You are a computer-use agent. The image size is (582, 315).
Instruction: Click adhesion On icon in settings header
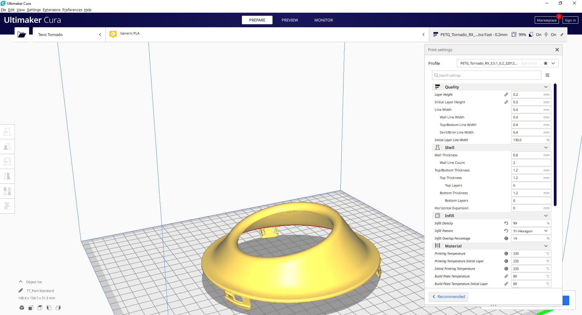coord(546,35)
